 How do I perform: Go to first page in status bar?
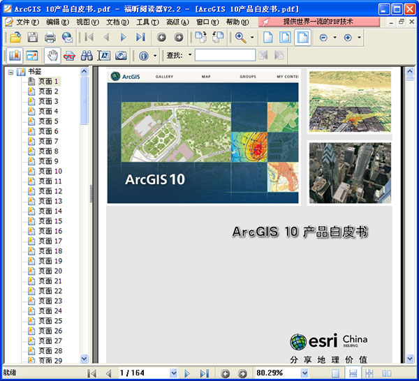(91, 373)
